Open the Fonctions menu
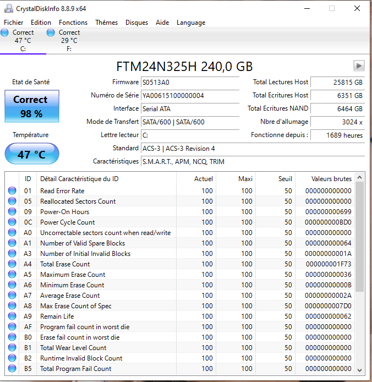 (x=73, y=23)
